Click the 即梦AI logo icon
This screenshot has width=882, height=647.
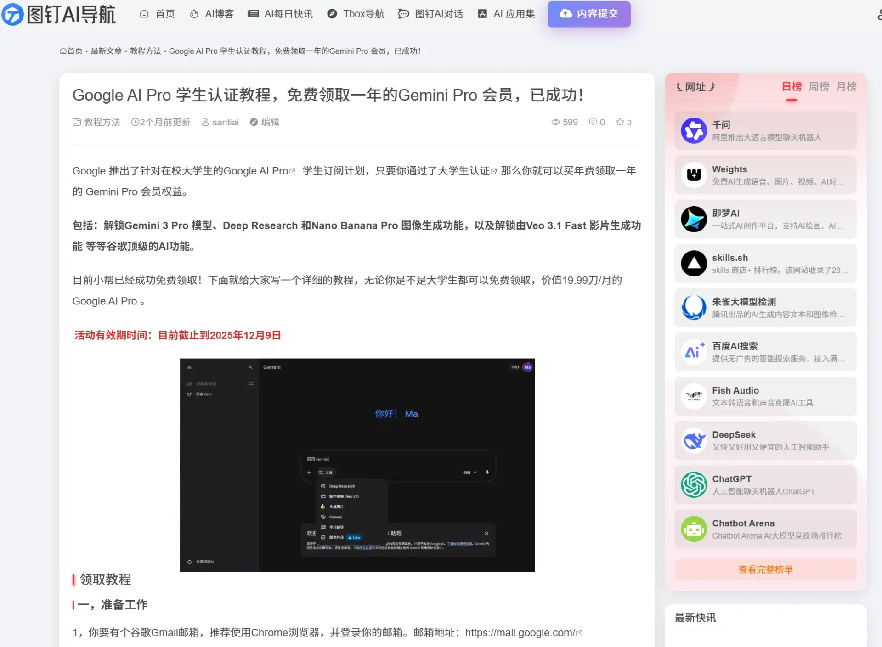point(694,219)
